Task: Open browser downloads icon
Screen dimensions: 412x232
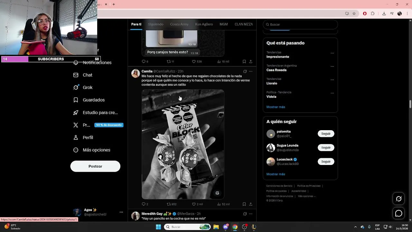Action: (384, 14)
